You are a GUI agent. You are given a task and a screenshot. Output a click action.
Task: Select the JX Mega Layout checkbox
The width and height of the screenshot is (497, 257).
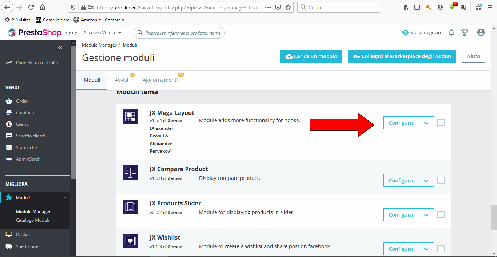[441, 123]
